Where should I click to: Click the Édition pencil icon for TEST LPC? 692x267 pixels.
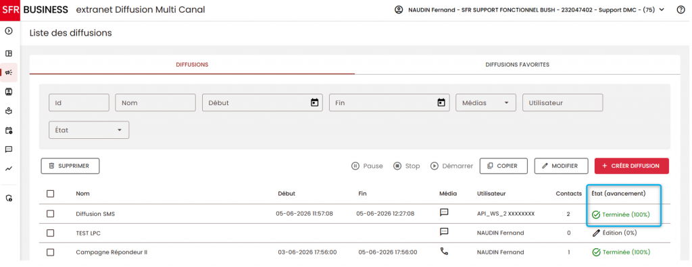pyautogui.click(x=596, y=233)
